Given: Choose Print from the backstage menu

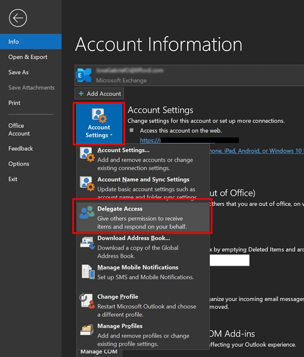Looking at the screenshot, I should pyautogui.click(x=31, y=103).
